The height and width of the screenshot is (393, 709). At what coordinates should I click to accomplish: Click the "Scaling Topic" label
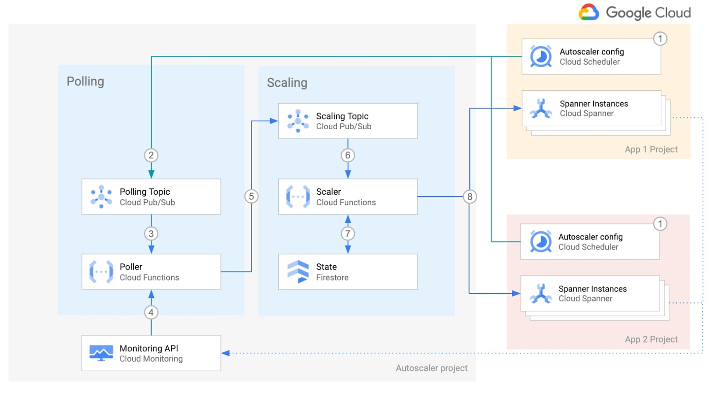coord(342,116)
